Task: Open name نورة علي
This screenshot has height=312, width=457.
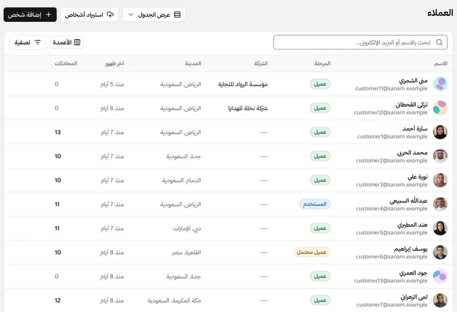Action: click(x=417, y=177)
